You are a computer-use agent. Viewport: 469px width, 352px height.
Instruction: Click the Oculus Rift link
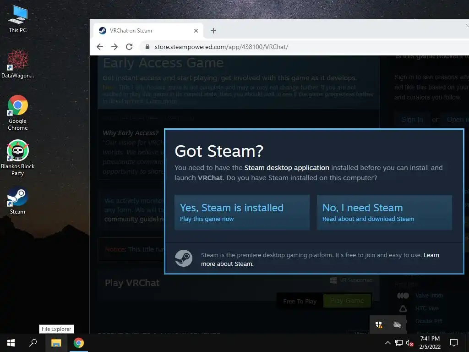click(429, 321)
